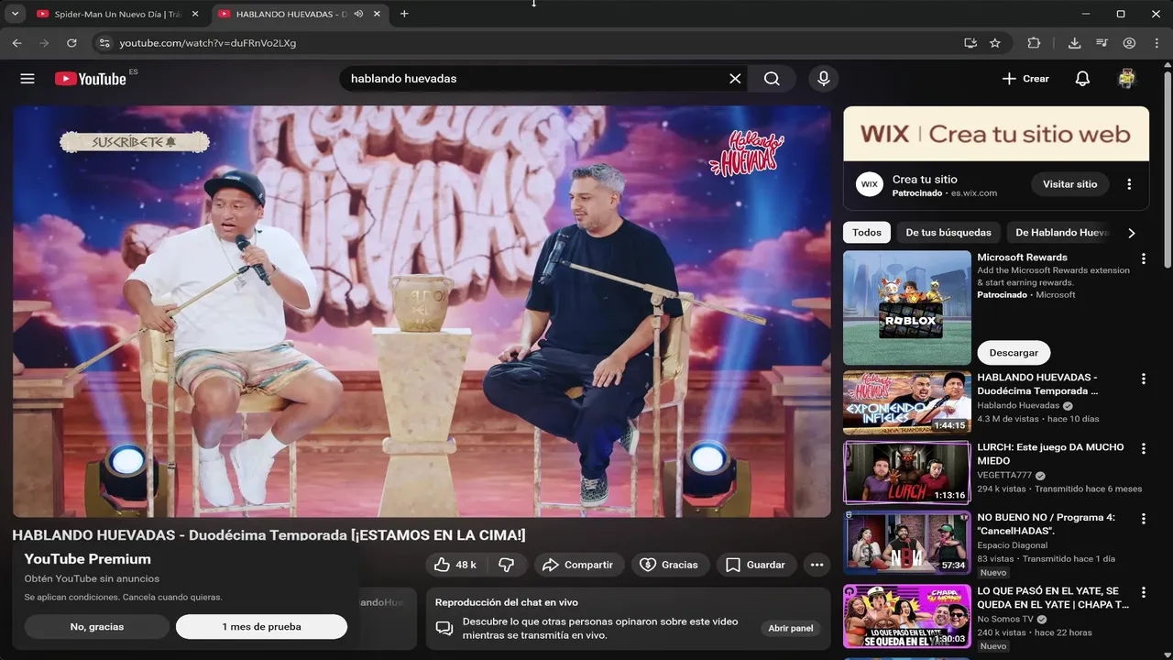Open options for WIX ad
Viewport: 1173px width, 660px height.
pos(1129,184)
